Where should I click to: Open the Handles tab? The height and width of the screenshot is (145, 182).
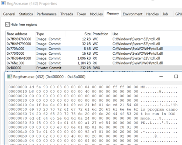(152, 14)
